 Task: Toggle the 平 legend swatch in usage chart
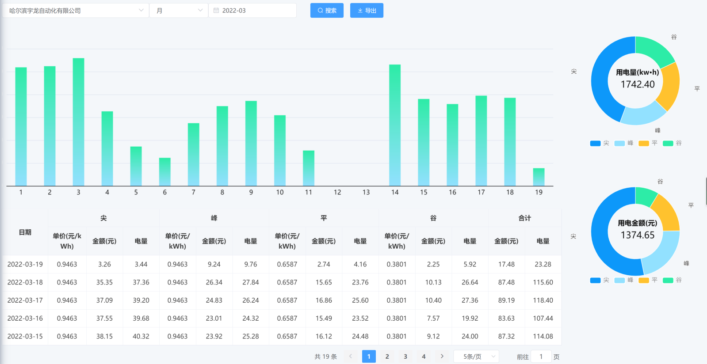[x=644, y=143]
